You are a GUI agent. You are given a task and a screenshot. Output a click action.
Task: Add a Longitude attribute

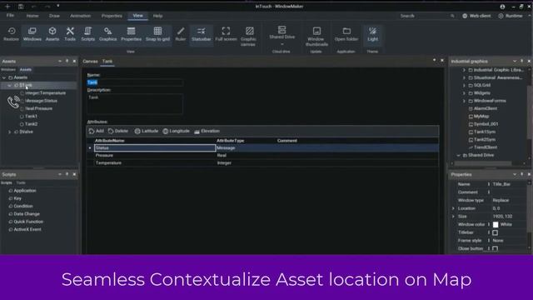click(176, 131)
